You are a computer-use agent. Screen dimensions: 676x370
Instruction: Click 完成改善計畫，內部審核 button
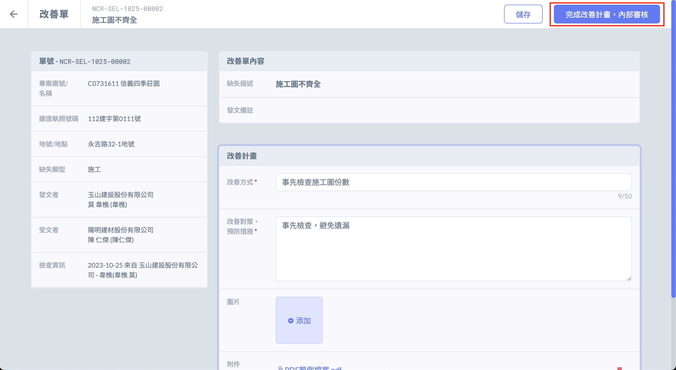pos(606,14)
